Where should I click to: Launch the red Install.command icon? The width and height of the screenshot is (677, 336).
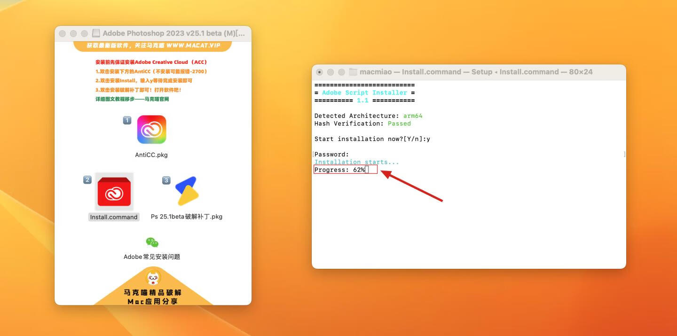pos(114,192)
